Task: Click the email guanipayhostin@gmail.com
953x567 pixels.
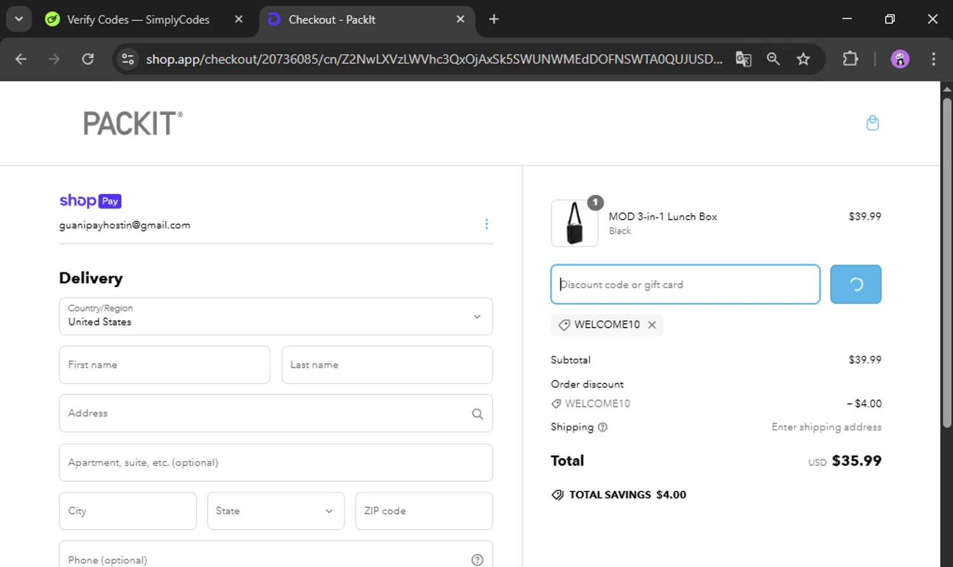Action: coord(125,225)
